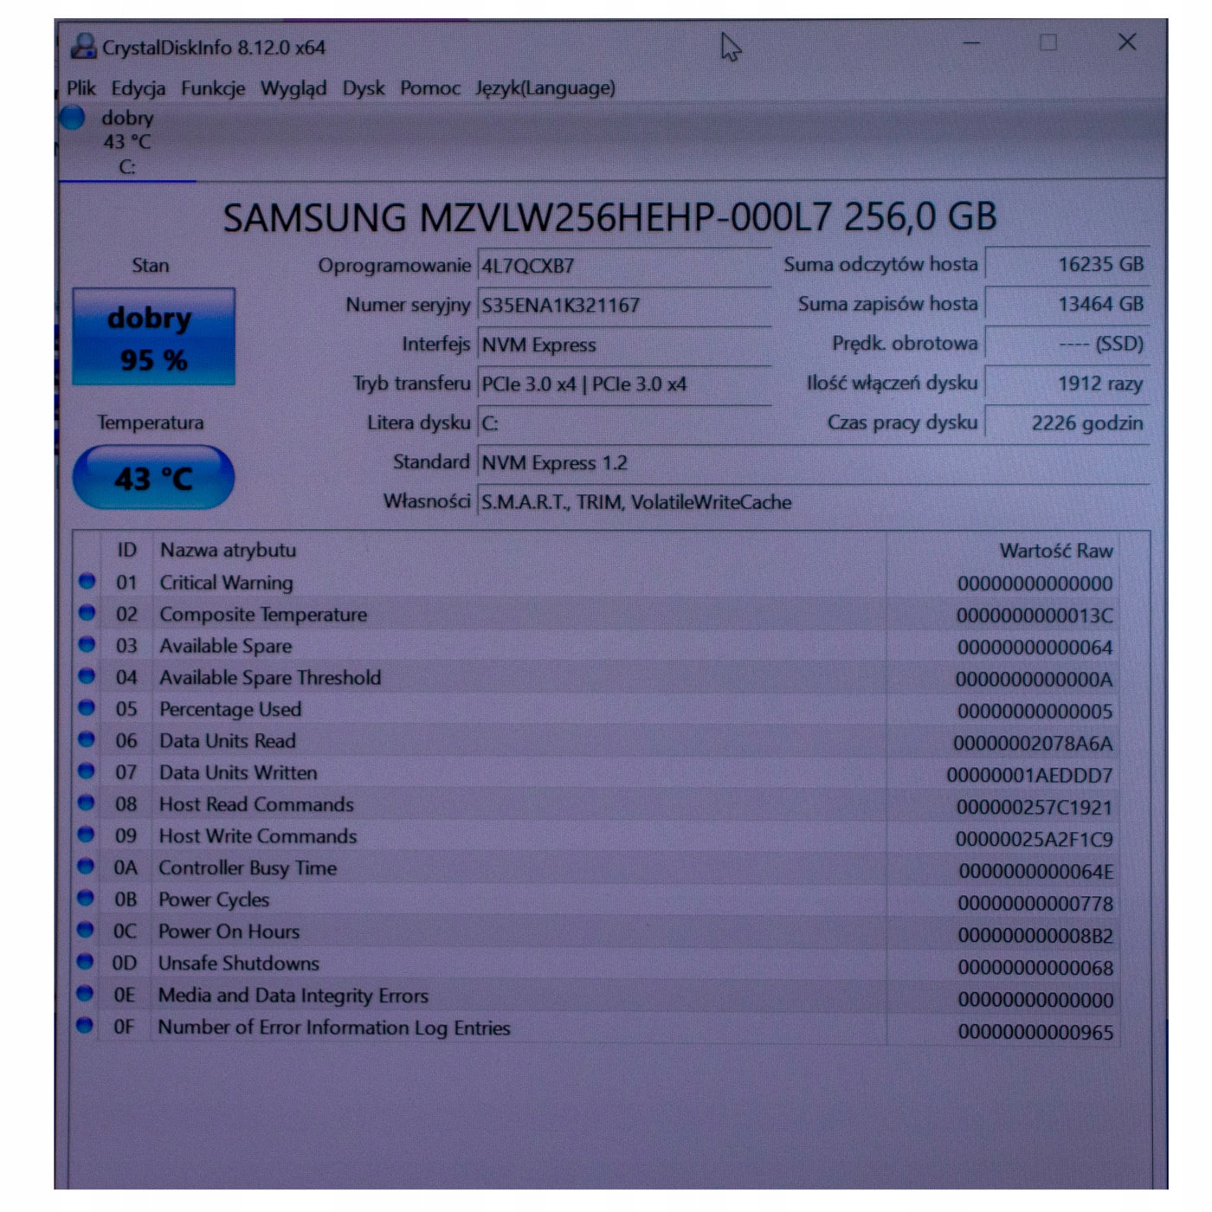Click the blue indicator next to Data Units Written
Image resolution: width=1212 pixels, height=1212 pixels.
pos(86,772)
